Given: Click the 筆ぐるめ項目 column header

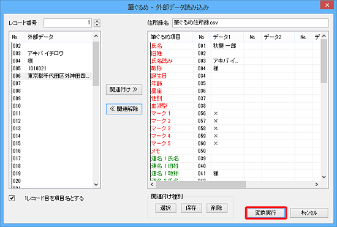Looking at the screenshot, I should click(x=171, y=37).
